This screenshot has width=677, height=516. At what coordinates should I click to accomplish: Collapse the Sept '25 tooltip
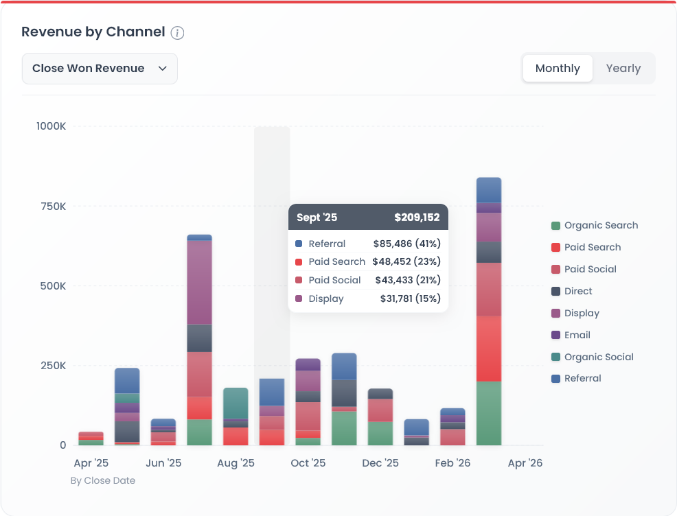point(316,216)
